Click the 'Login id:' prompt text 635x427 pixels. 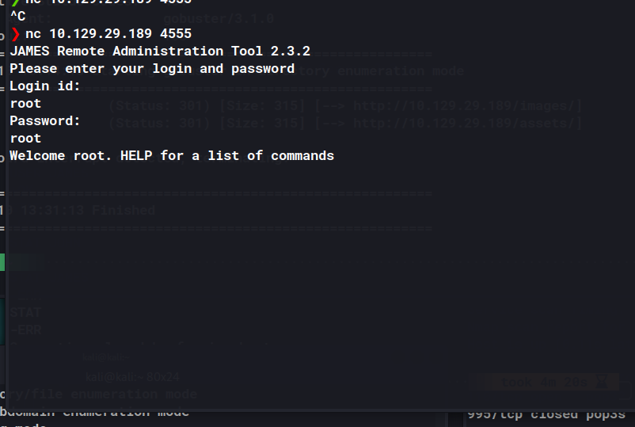pos(45,86)
